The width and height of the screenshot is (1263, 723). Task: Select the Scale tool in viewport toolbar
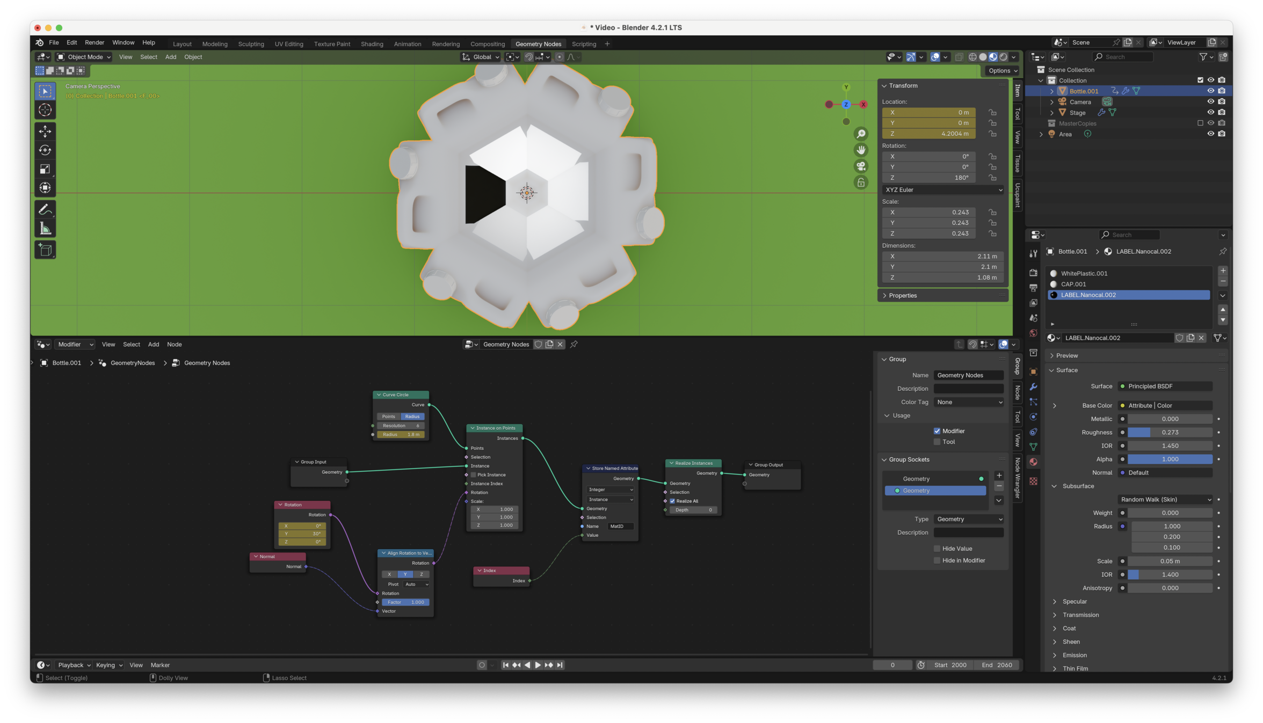point(45,169)
